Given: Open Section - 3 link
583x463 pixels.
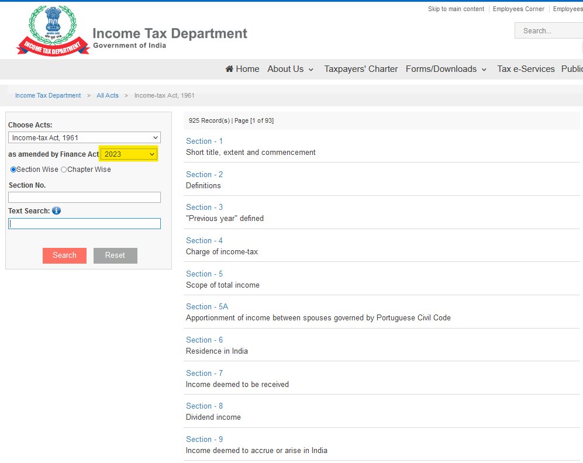Looking at the screenshot, I should click(204, 208).
